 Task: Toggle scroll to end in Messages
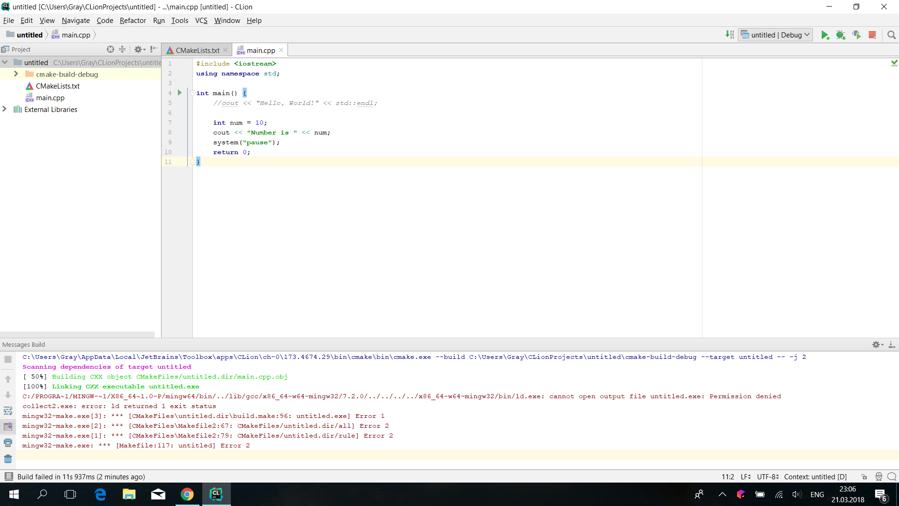tap(8, 426)
